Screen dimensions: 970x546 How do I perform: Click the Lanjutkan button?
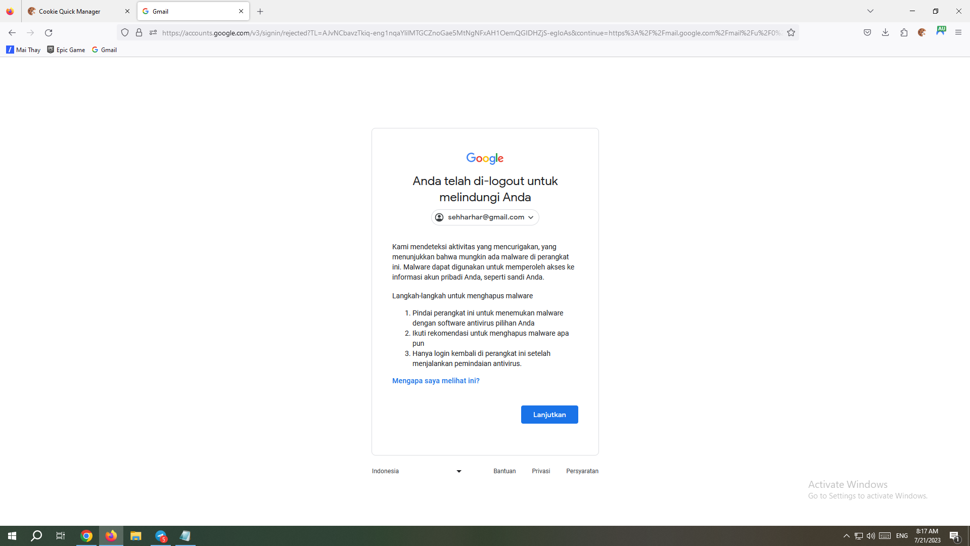(549, 415)
